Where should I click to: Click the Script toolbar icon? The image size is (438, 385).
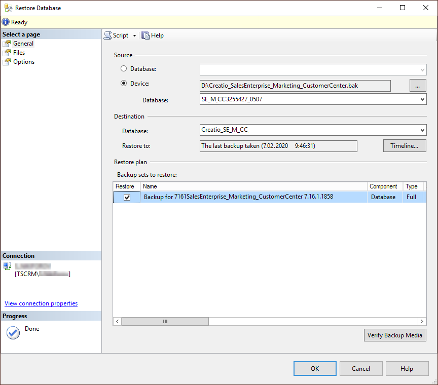click(x=108, y=35)
